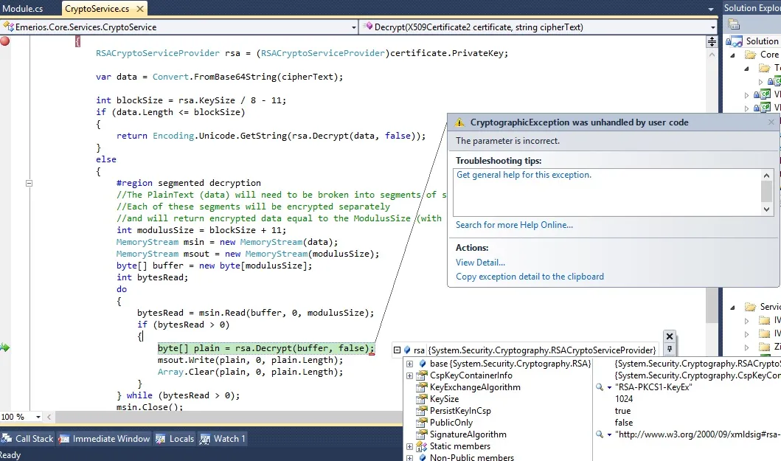
Task: Open the Locals window tab
Action: (175, 439)
